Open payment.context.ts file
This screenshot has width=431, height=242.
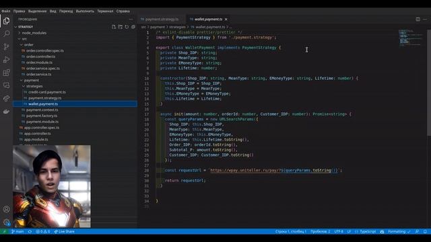[x=42, y=110]
